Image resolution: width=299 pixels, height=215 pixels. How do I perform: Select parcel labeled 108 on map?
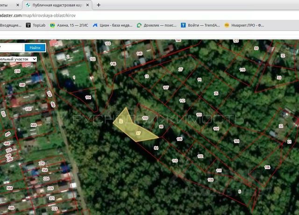[x=210, y=179]
